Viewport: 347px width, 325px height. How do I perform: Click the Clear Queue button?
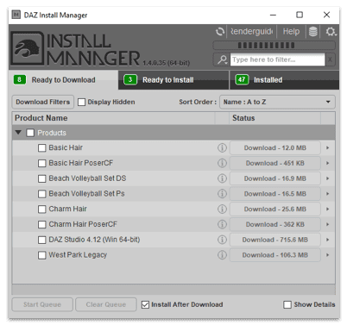click(106, 304)
